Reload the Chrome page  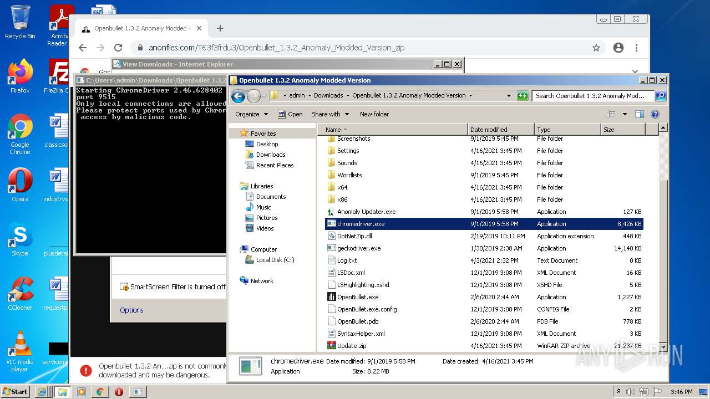pyautogui.click(x=118, y=48)
